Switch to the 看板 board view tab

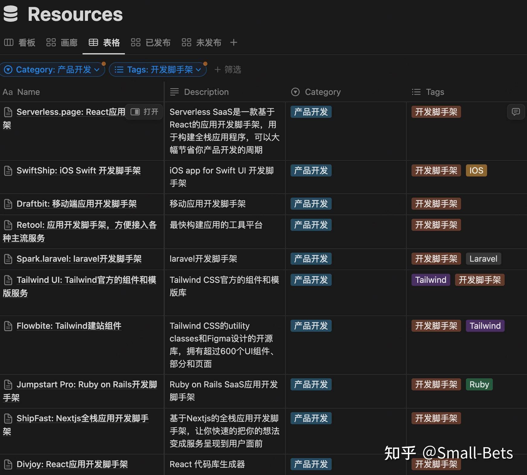(x=20, y=43)
